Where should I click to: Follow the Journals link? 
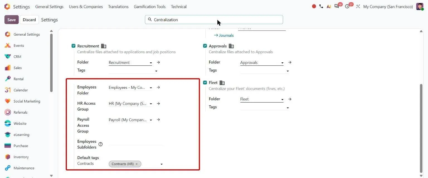point(224,35)
